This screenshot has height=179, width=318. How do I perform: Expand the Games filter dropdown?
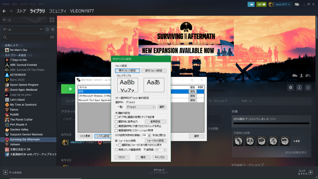(22, 30)
